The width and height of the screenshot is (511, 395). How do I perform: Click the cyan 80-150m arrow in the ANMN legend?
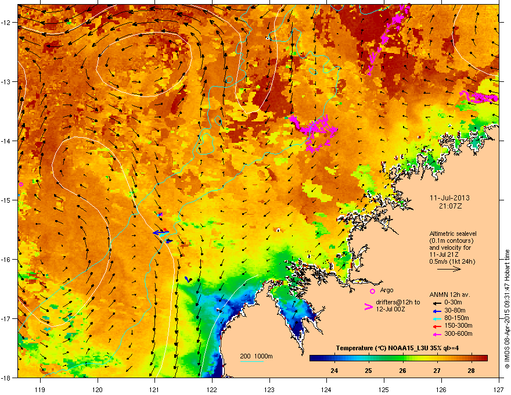tap(437, 318)
